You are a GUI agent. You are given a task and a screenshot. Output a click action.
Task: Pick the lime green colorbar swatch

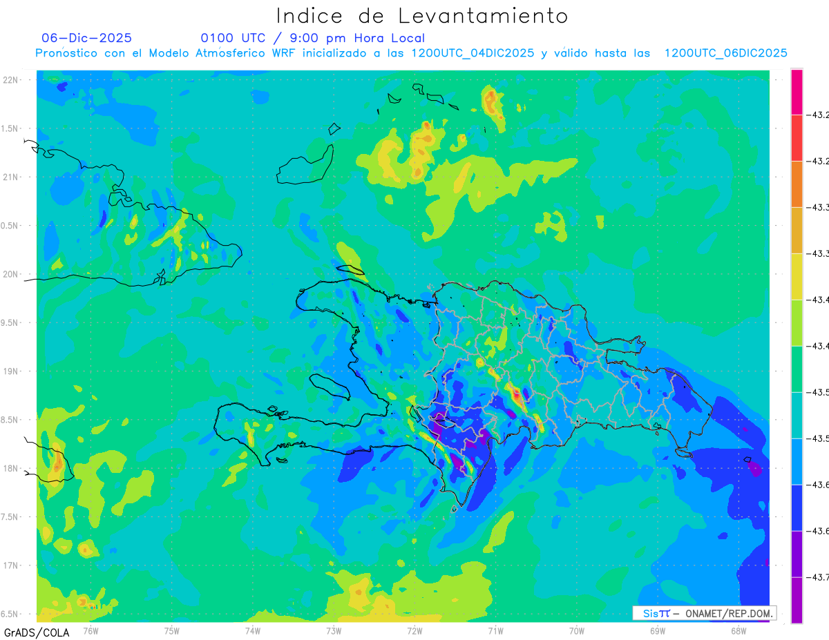pos(797,323)
